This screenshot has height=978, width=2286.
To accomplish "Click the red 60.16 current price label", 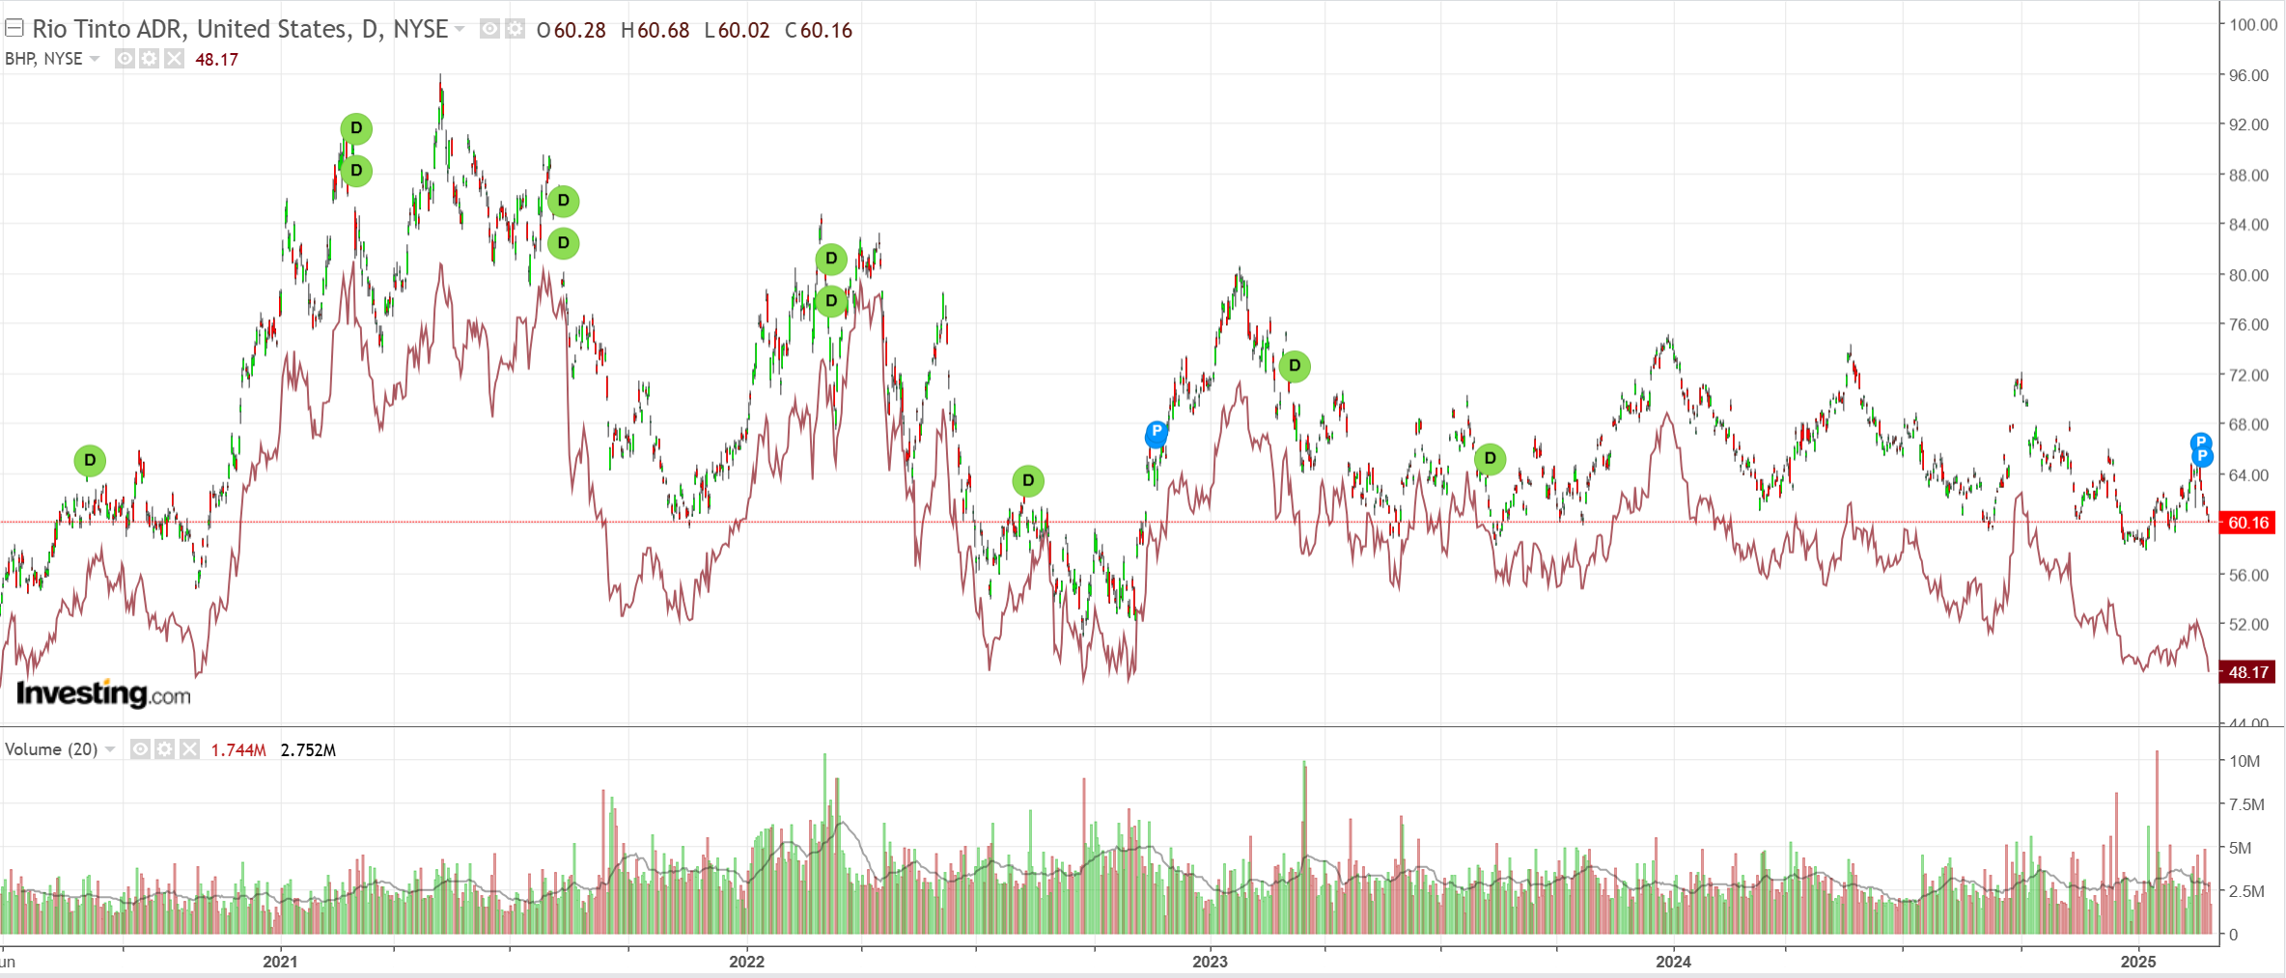I will pos(2248,523).
